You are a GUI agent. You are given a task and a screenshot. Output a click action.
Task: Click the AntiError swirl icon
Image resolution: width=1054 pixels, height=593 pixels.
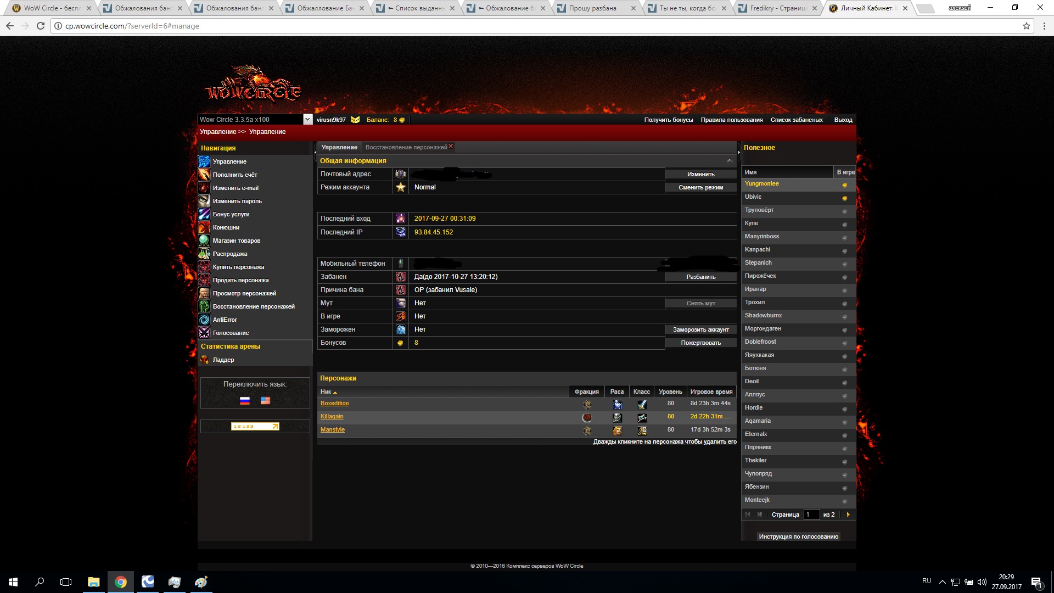(204, 320)
